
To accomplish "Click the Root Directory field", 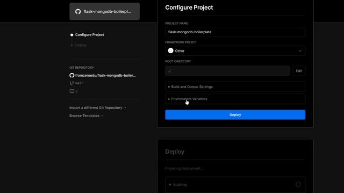I will click(x=227, y=71).
